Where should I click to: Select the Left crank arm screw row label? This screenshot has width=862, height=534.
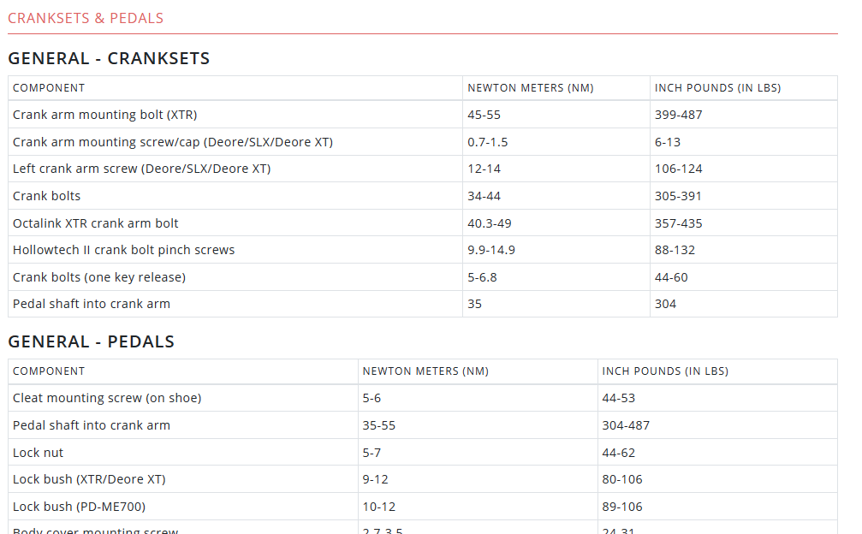point(141,169)
